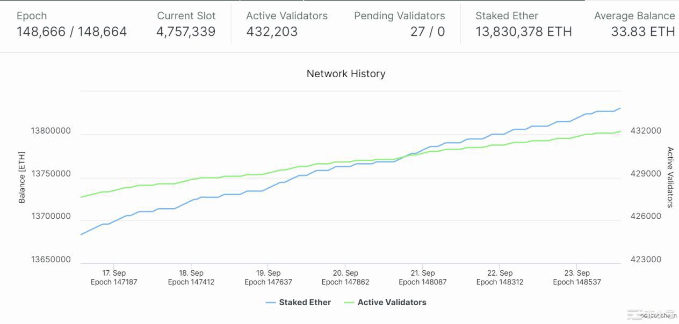The height and width of the screenshot is (324, 679).
Task: Toggle the Staked Ether legend series
Action: [x=305, y=303]
